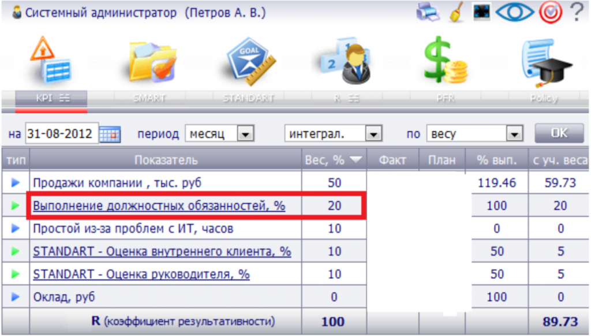Expand green arrow for Оценка внутреннего клиента
The height and width of the screenshot is (336, 591).
[x=15, y=251]
